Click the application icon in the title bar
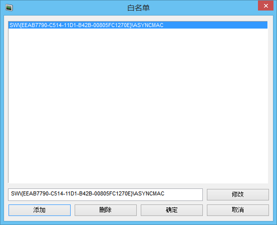Viewport: 277px width, 225px height. [x=9, y=8]
